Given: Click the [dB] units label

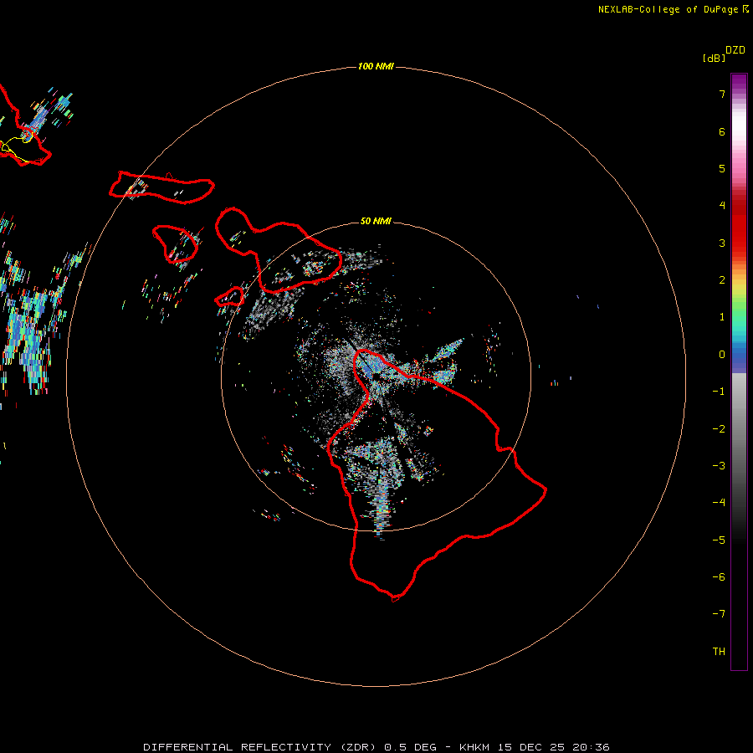Looking at the screenshot, I should (714, 58).
